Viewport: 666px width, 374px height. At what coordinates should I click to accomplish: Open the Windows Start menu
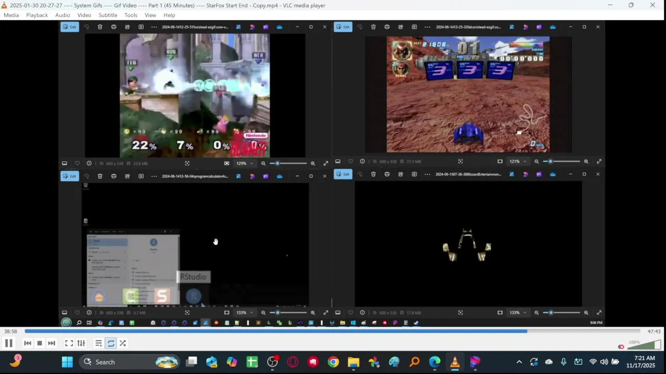[x=67, y=362]
